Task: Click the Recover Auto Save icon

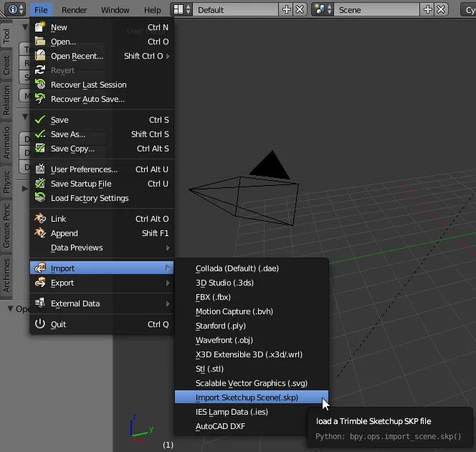Action: coord(39,99)
